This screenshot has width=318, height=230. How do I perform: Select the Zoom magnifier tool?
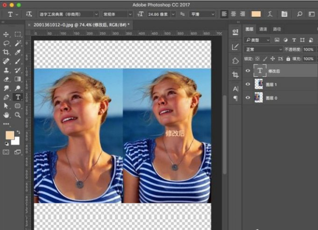(18, 115)
